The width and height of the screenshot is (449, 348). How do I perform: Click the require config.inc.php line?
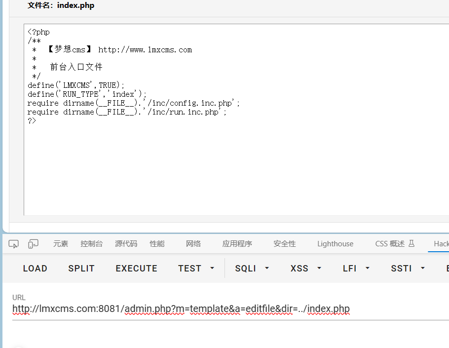133,103
